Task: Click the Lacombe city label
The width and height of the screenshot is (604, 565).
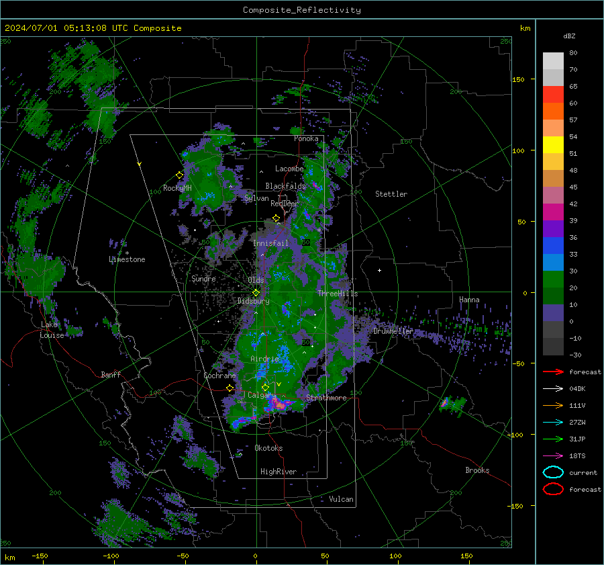Action: click(289, 169)
